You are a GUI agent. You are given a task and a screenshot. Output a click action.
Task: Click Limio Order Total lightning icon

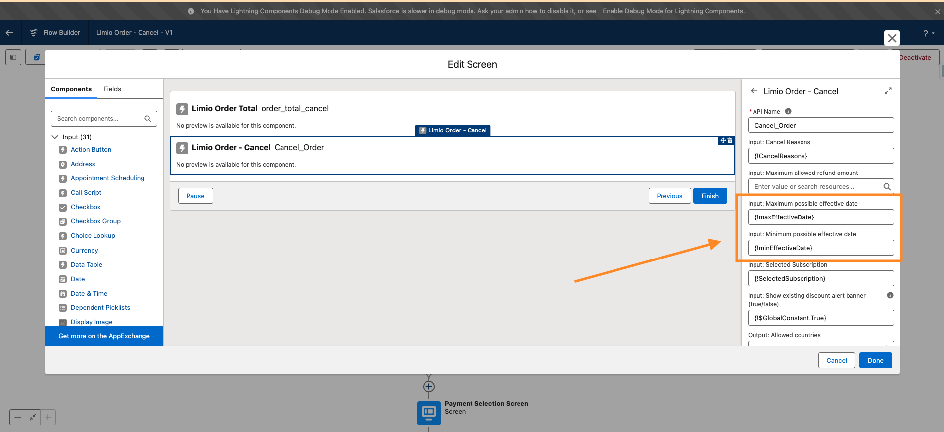(x=182, y=109)
